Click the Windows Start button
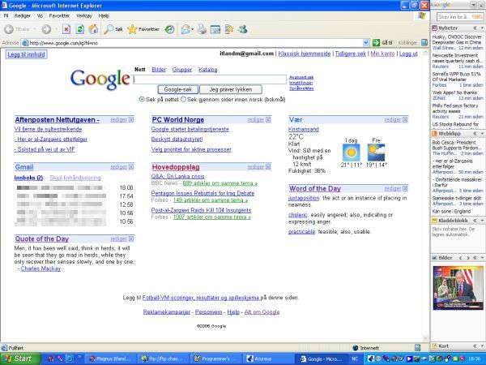Image resolution: width=486 pixels, height=365 pixels. 20,359
